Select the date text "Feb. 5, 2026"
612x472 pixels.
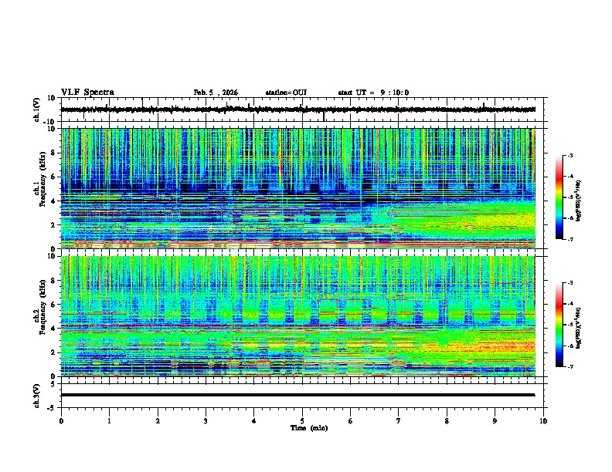click(216, 93)
